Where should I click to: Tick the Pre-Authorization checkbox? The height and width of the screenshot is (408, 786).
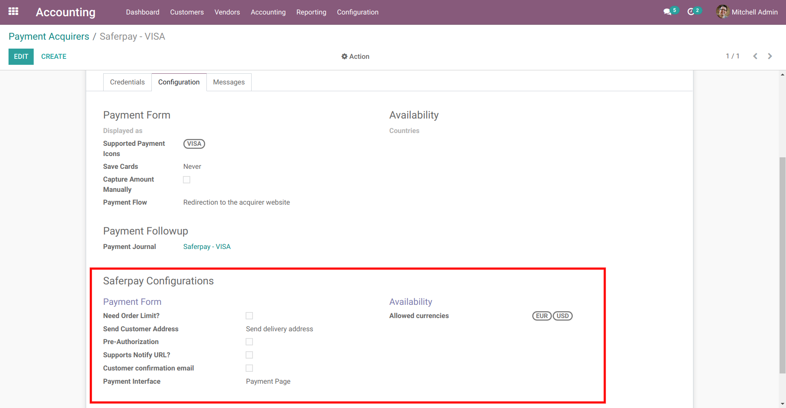pos(249,342)
